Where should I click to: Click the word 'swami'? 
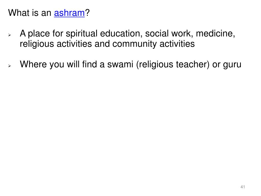click(x=120, y=64)
